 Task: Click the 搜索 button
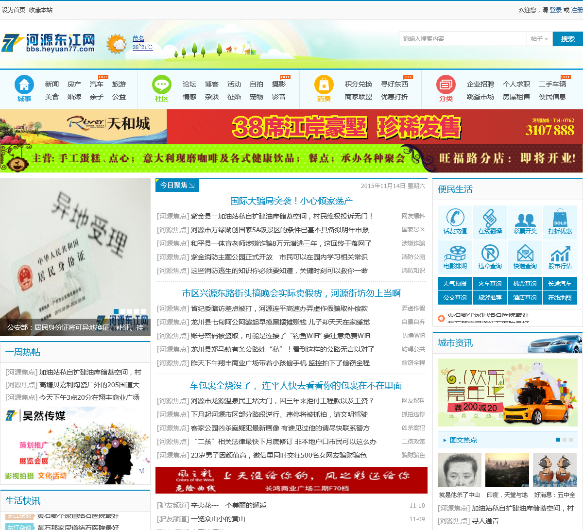coord(567,39)
